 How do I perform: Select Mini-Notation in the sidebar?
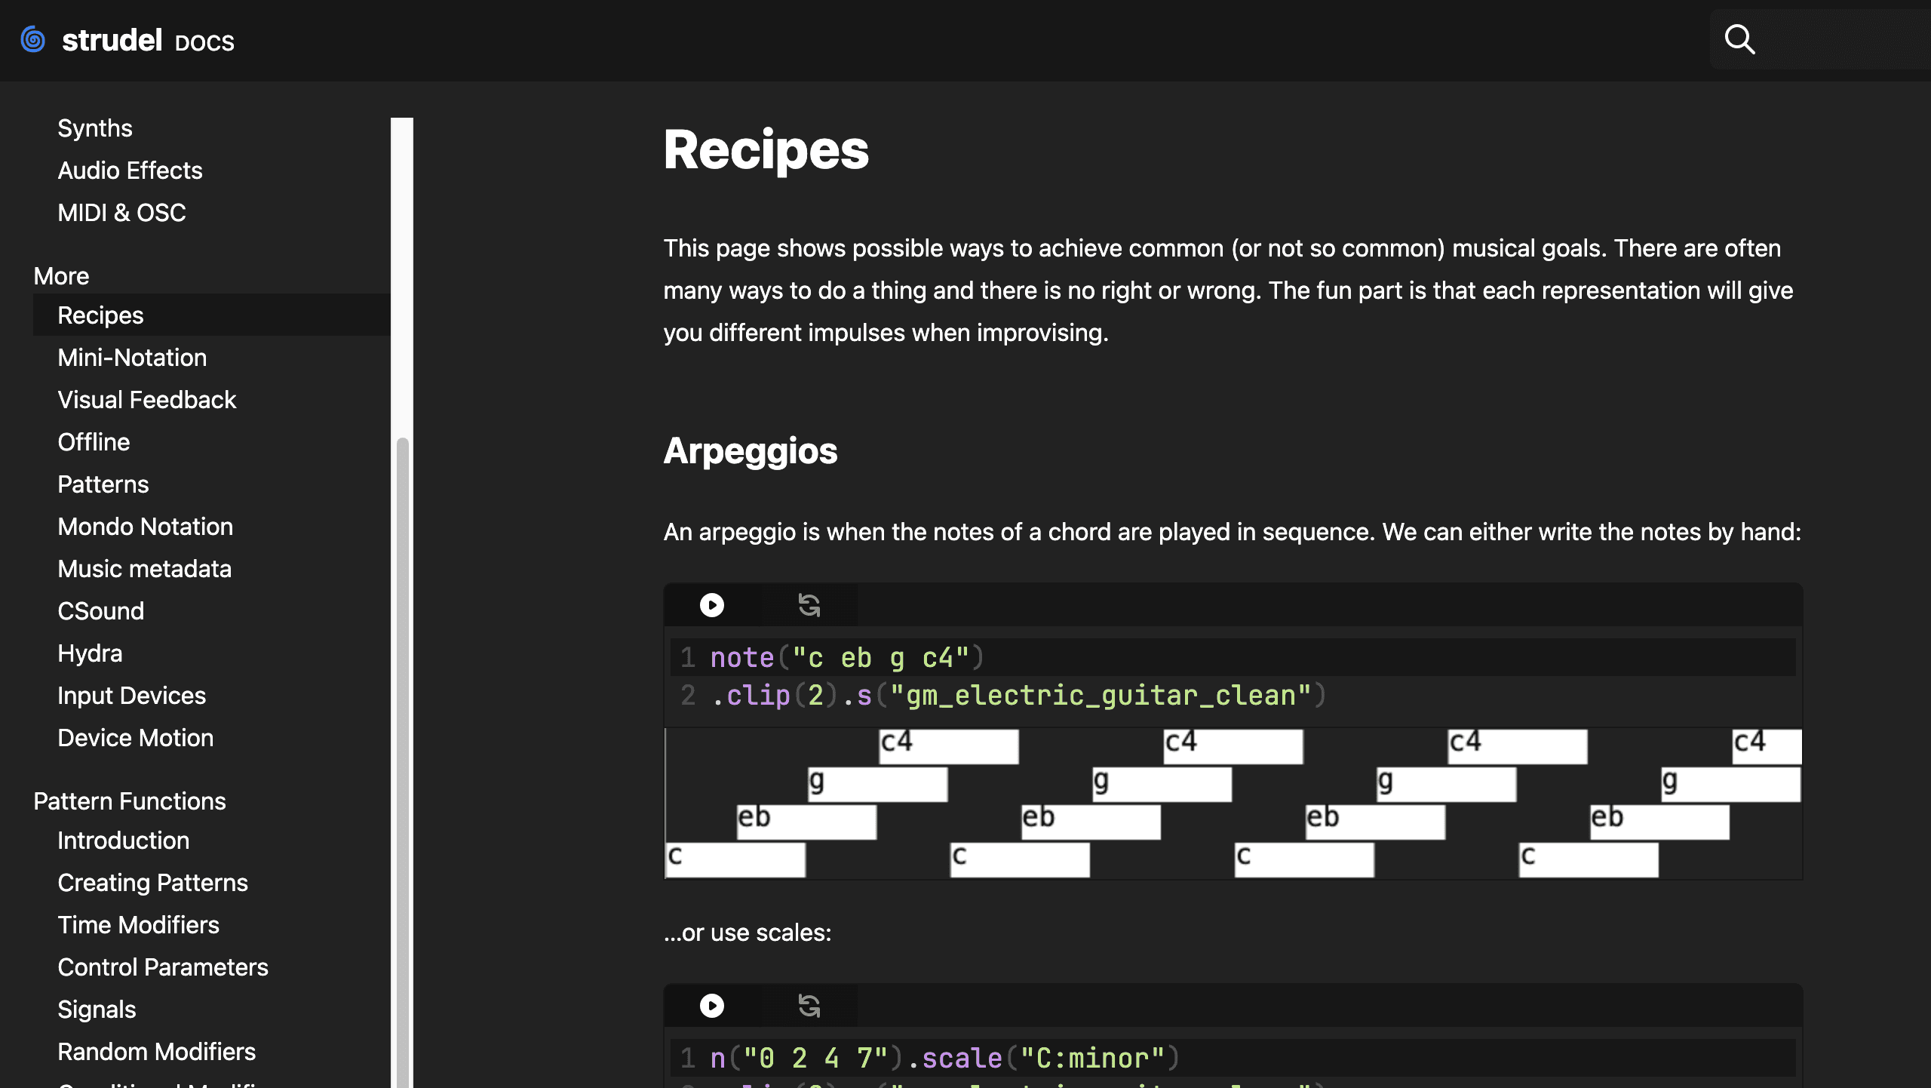(132, 357)
